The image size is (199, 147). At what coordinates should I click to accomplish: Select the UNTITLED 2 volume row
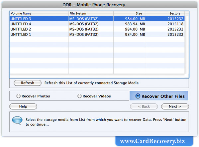tap(97, 29)
